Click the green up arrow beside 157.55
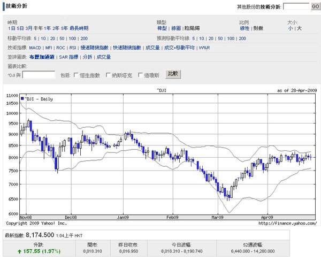 [x=20, y=251]
